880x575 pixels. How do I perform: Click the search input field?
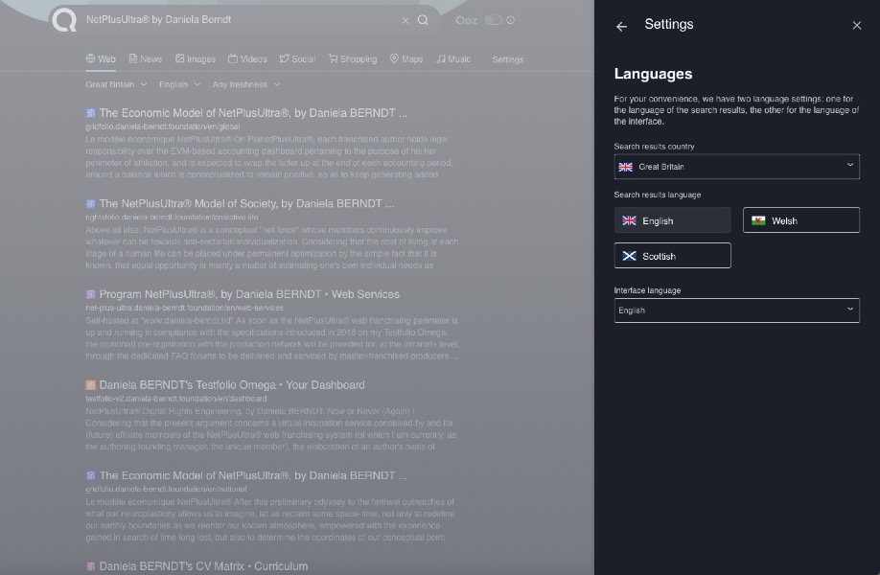(x=242, y=19)
